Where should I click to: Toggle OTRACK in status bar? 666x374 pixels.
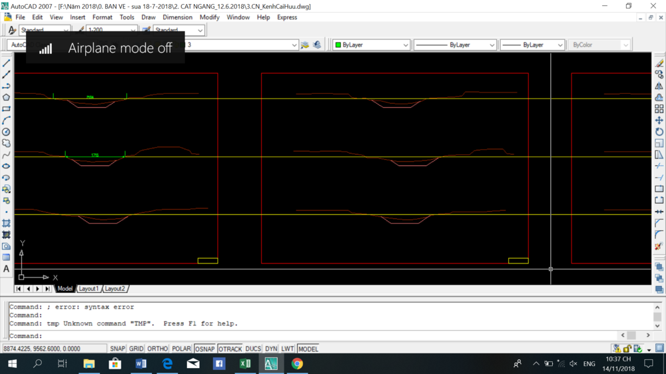point(230,349)
